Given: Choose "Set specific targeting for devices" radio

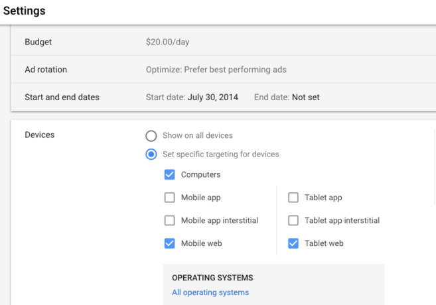Looking at the screenshot, I should (151, 154).
